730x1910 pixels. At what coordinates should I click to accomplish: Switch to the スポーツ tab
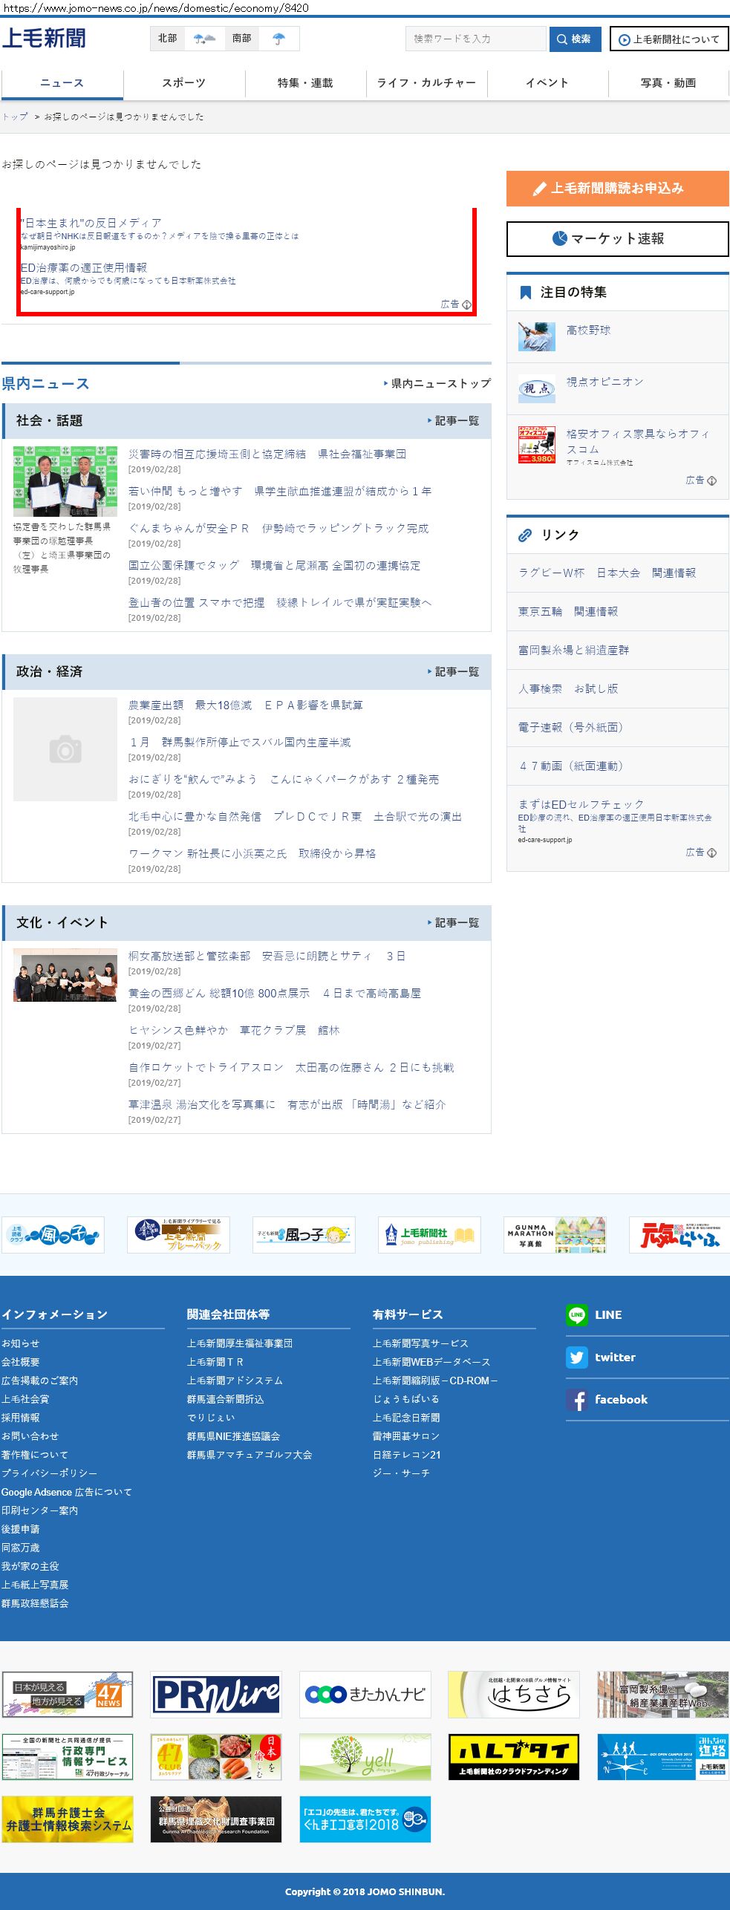tap(183, 83)
